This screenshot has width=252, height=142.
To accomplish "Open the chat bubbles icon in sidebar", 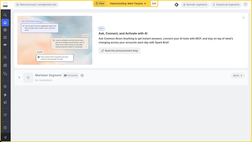I will (x=5, y=74).
